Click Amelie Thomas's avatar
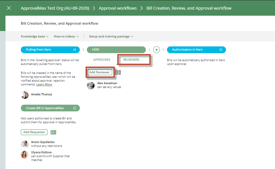 pyautogui.click(x=25, y=95)
